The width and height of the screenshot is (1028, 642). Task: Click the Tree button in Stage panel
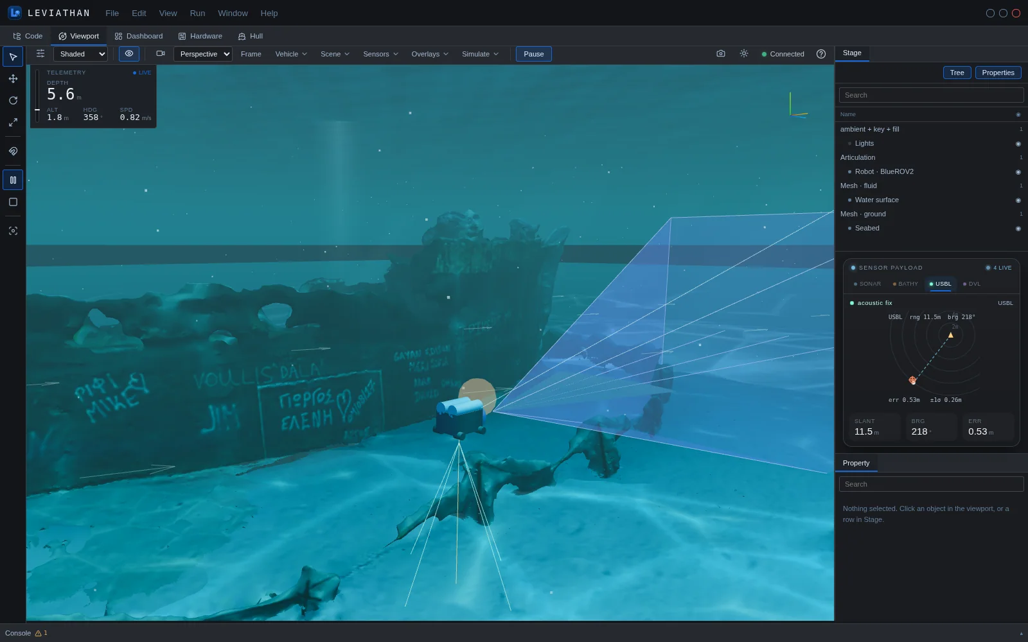coord(957,73)
